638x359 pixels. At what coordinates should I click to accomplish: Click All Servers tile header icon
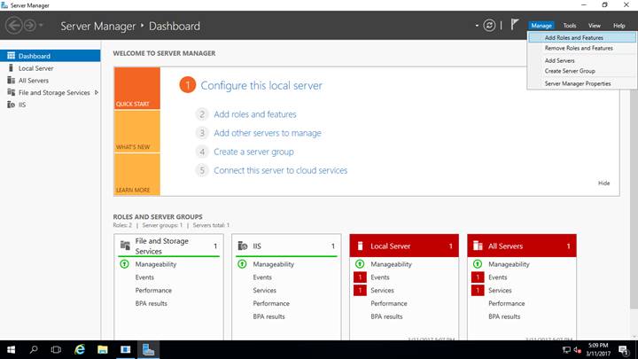(478, 246)
